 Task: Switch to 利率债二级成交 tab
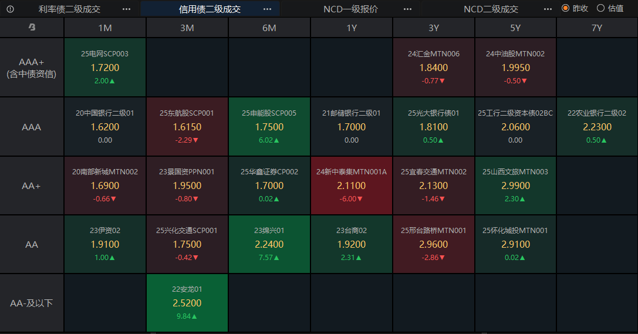coord(69,9)
